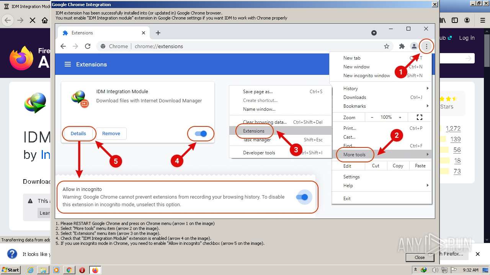The width and height of the screenshot is (490, 275).
Task: Select the Chrome Extensions tab in the guide
Action: pyautogui.click(x=103, y=33)
